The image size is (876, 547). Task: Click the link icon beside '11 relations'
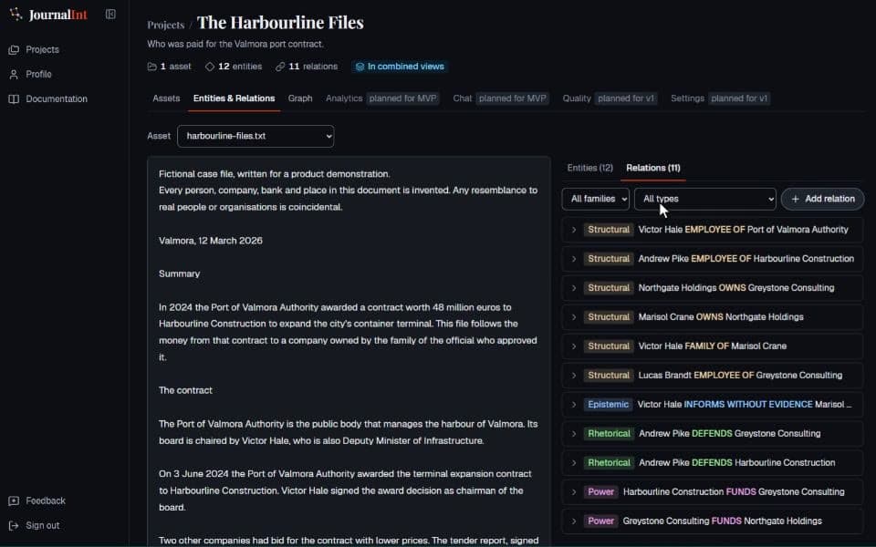pos(280,67)
